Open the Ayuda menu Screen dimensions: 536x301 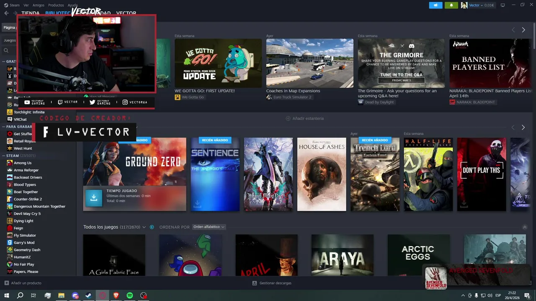click(72, 5)
